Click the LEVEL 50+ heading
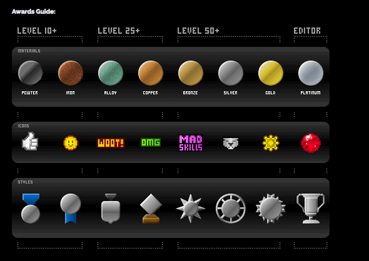 click(198, 31)
